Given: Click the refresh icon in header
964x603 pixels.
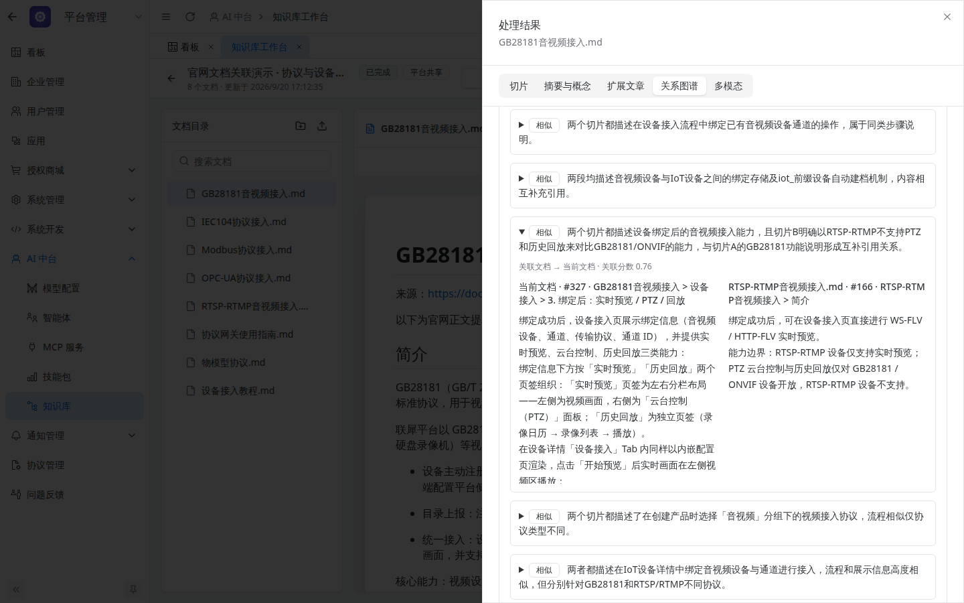Looking at the screenshot, I should [x=190, y=17].
